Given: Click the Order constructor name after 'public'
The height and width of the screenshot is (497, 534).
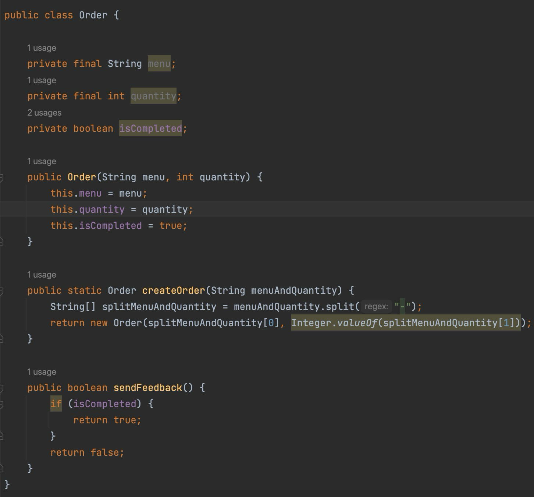Looking at the screenshot, I should tap(82, 177).
